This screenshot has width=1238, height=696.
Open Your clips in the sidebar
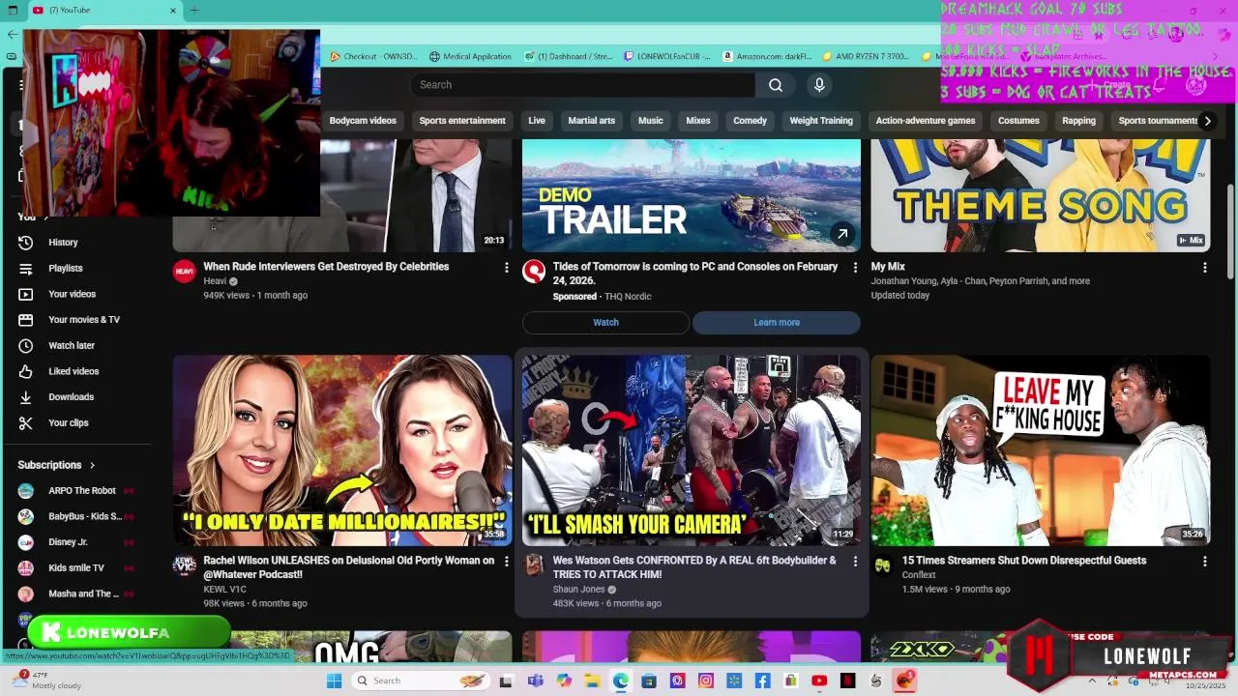pyautogui.click(x=68, y=423)
